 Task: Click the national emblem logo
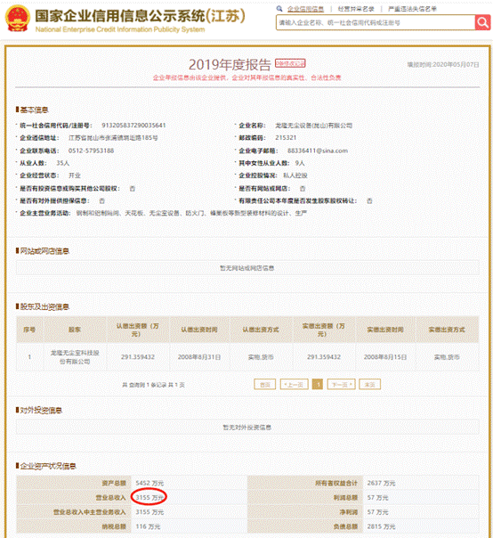tap(18, 19)
